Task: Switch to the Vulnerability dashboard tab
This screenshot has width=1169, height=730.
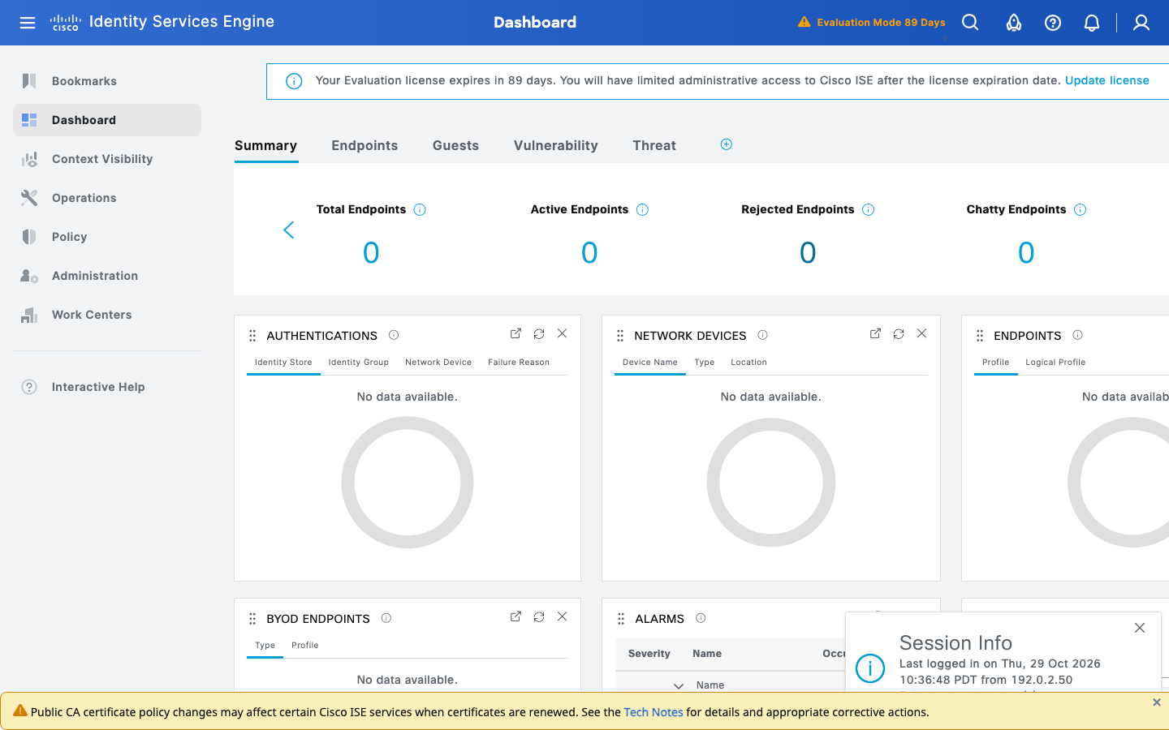Action: pyautogui.click(x=555, y=145)
